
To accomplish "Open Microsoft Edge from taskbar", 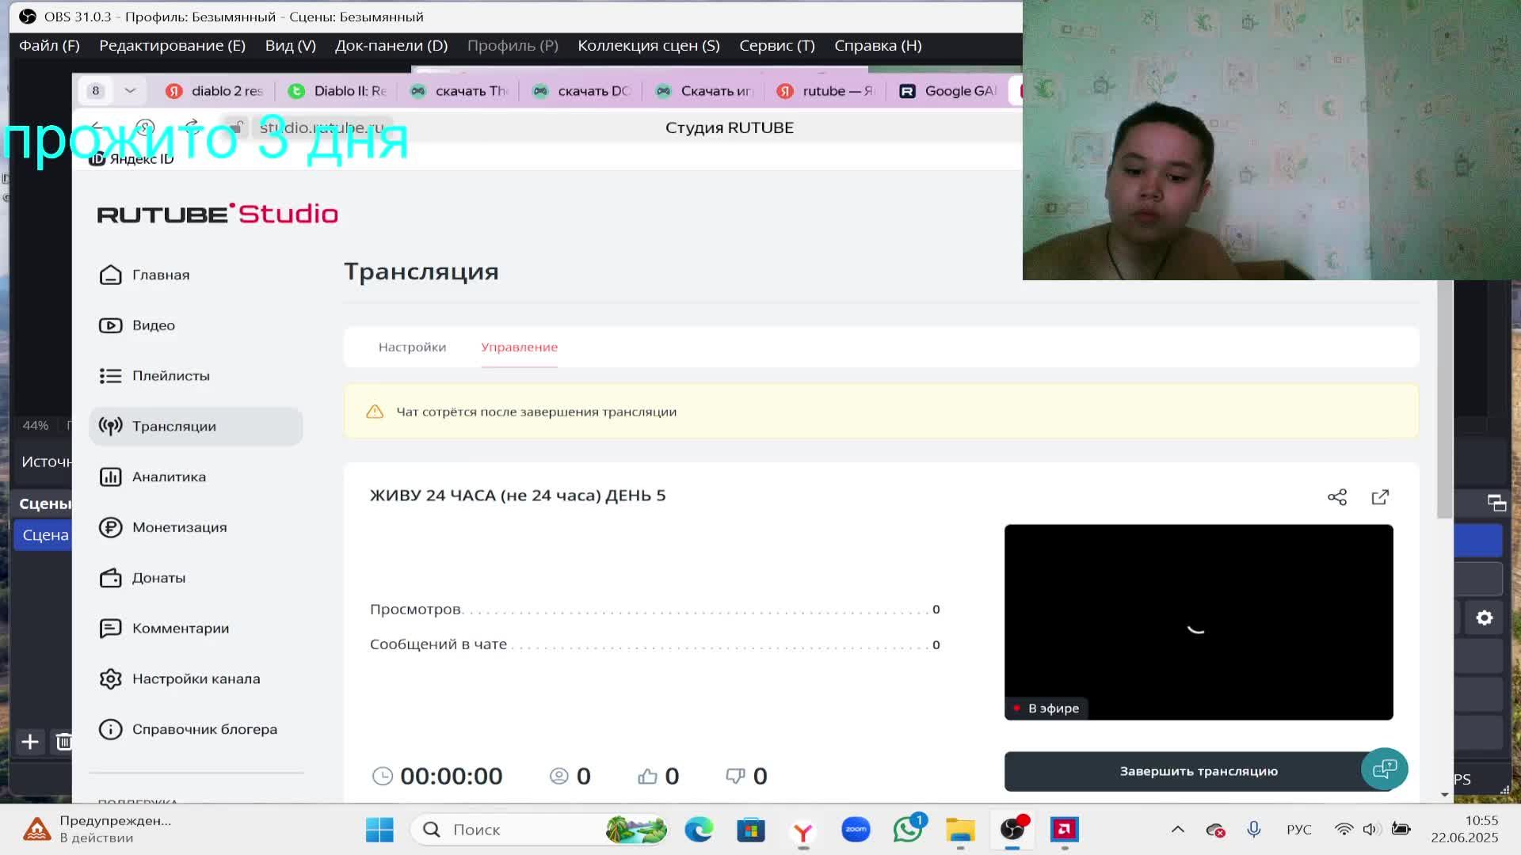I will point(699,830).
